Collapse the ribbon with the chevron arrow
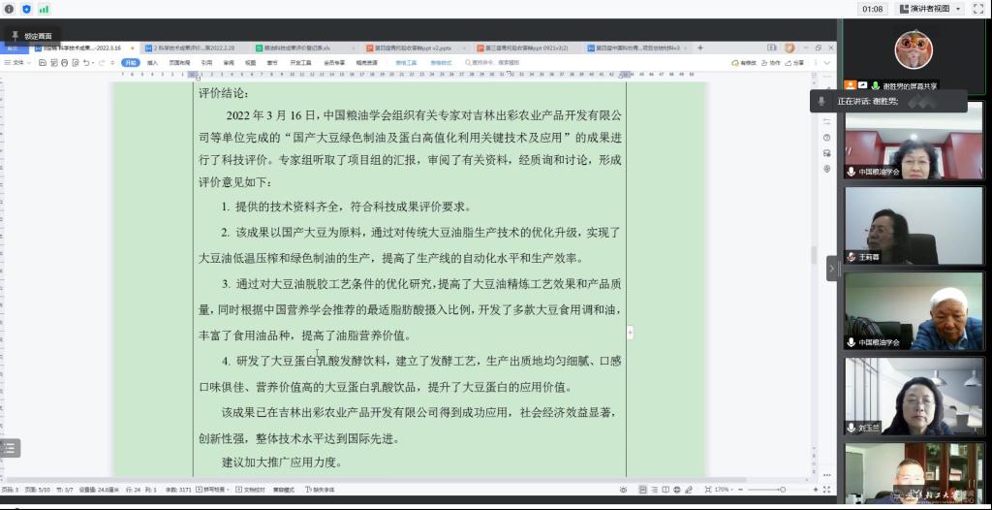The image size is (992, 510). pos(827,63)
